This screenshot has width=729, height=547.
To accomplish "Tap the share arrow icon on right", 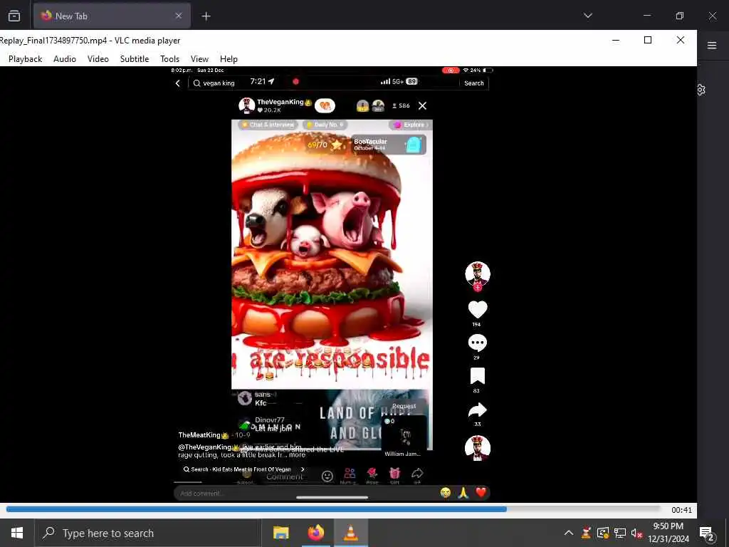I will point(477,410).
